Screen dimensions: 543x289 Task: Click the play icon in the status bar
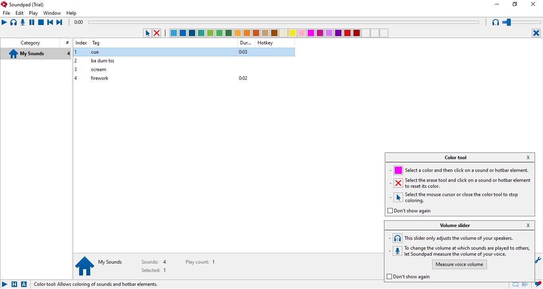4,284
